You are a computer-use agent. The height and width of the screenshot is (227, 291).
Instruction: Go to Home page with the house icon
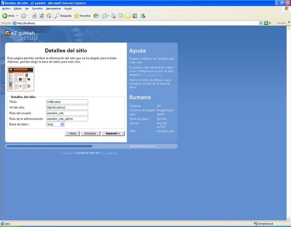click(x=49, y=16)
